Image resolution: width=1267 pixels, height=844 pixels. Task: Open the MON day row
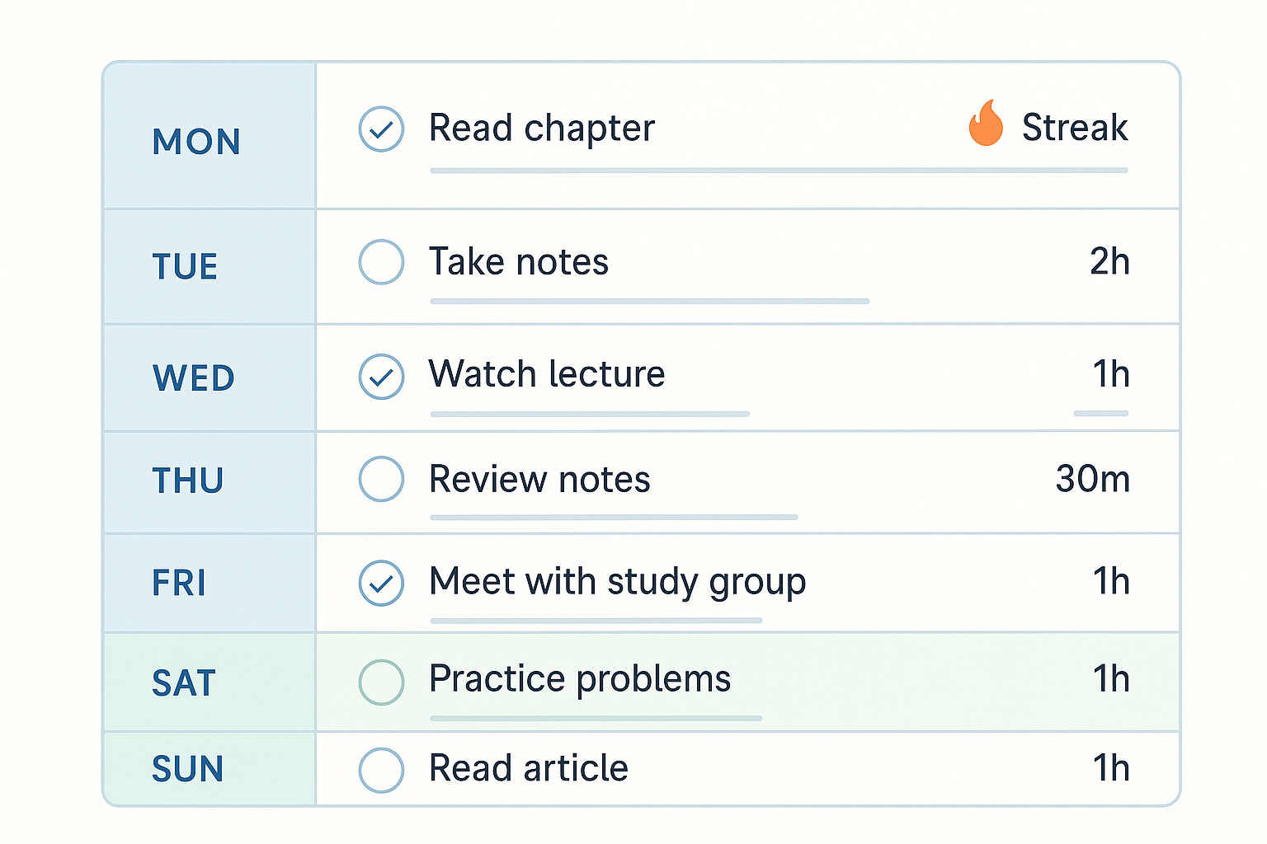(x=195, y=141)
